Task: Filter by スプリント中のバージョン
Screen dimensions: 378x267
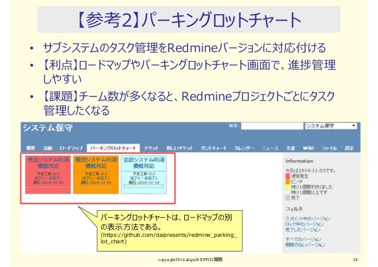Action: click(x=307, y=218)
